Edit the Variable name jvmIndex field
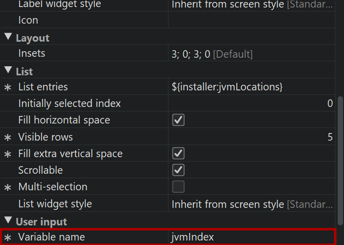 click(251, 237)
